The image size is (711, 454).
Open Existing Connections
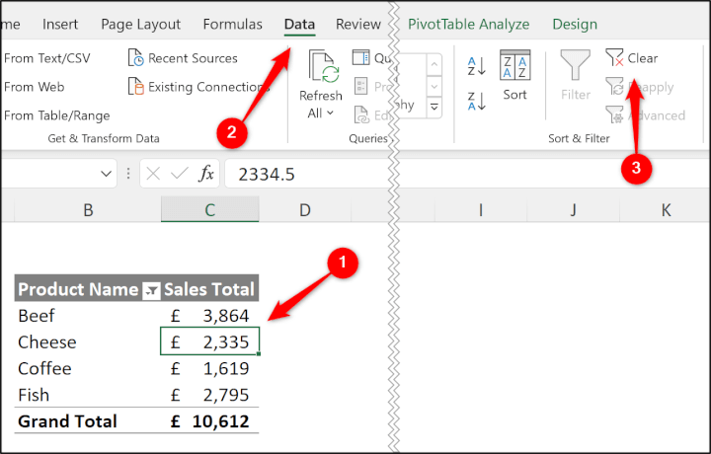point(197,87)
